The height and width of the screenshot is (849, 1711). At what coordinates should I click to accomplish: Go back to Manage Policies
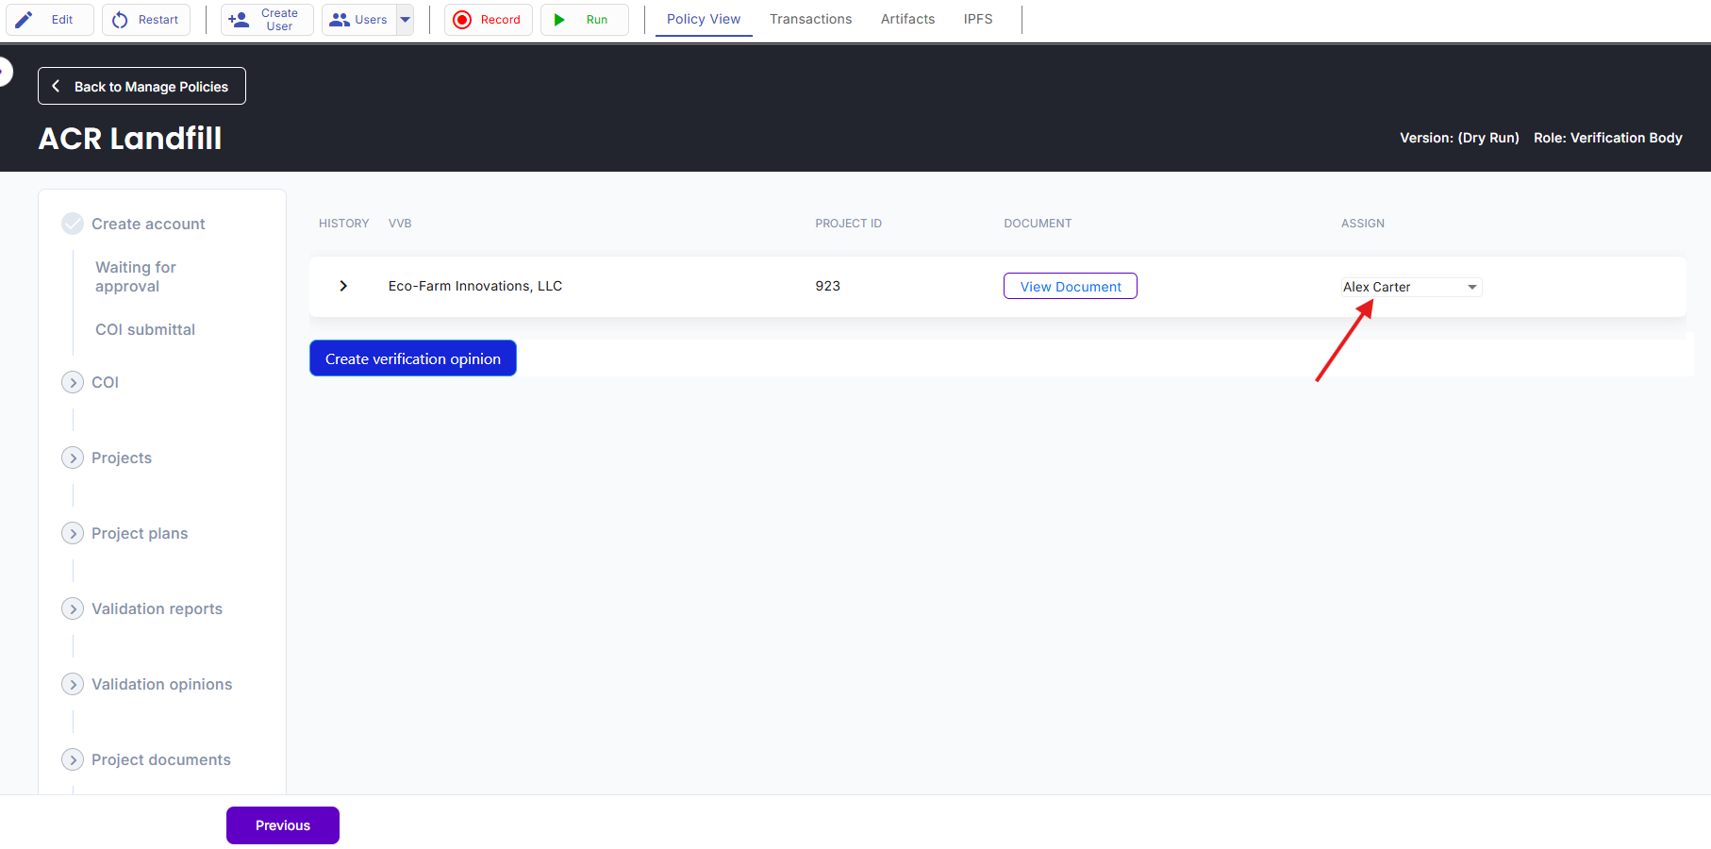click(x=141, y=86)
